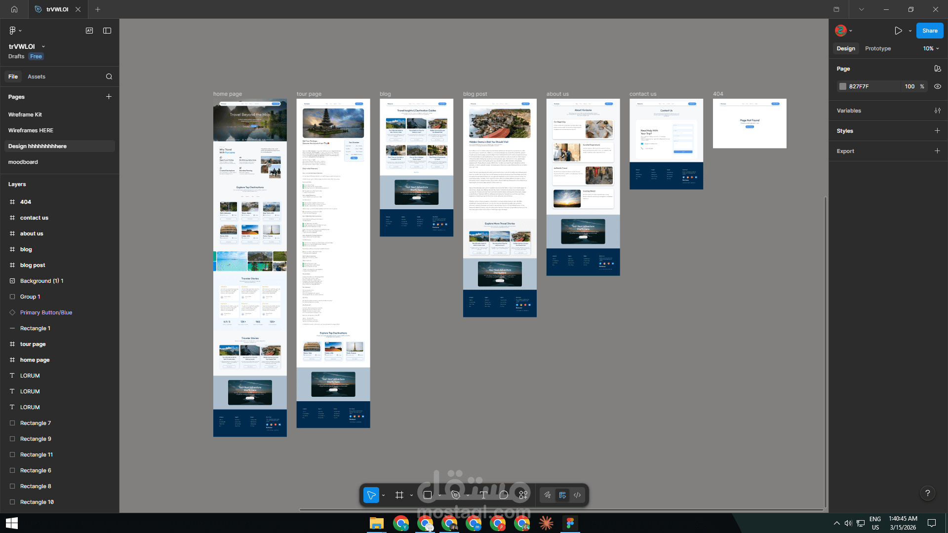Click the blue Share button
The image size is (948, 533).
point(929,31)
